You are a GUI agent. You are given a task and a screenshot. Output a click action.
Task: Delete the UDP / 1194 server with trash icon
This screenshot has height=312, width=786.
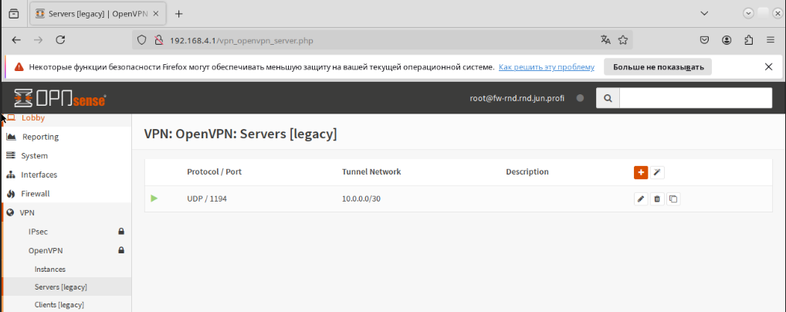657,199
